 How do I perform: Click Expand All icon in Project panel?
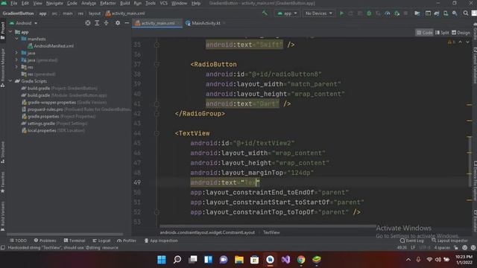(x=97, y=23)
